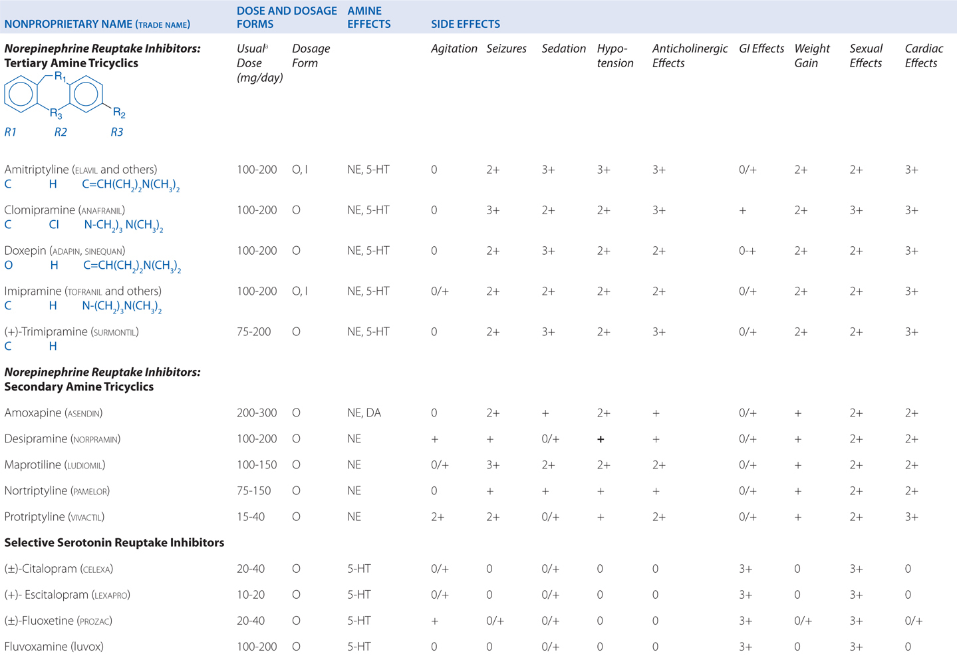This screenshot has height=662, width=957.
Task: Click the Nonproprietary Name column header
Action: (97, 25)
